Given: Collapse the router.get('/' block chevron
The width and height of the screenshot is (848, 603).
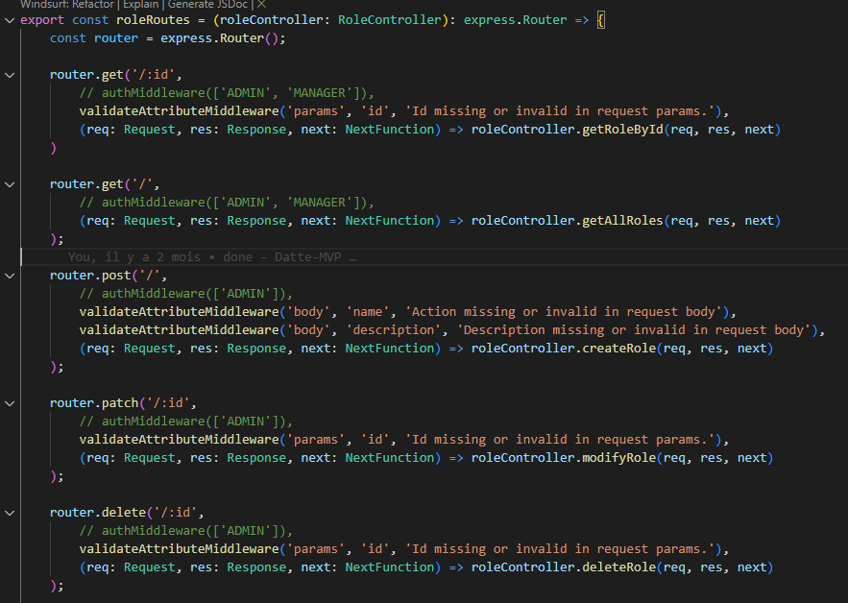Looking at the screenshot, I should pos(10,184).
